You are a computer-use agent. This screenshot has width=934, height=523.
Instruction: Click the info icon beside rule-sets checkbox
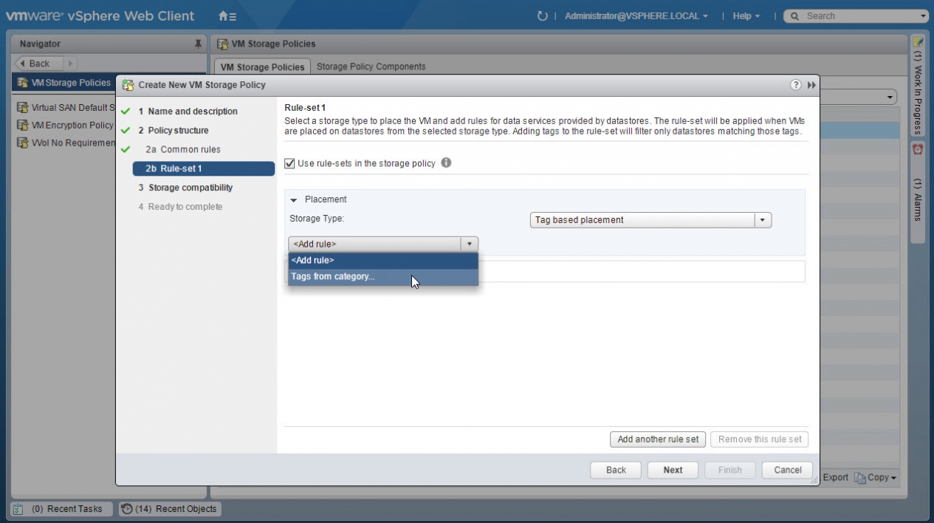tap(446, 163)
